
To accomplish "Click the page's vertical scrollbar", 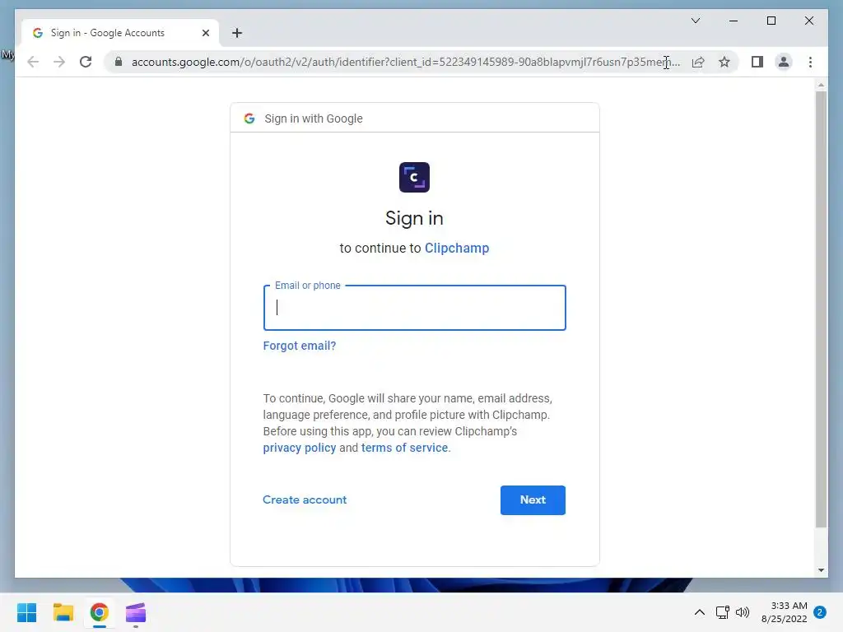I will pyautogui.click(x=821, y=309).
